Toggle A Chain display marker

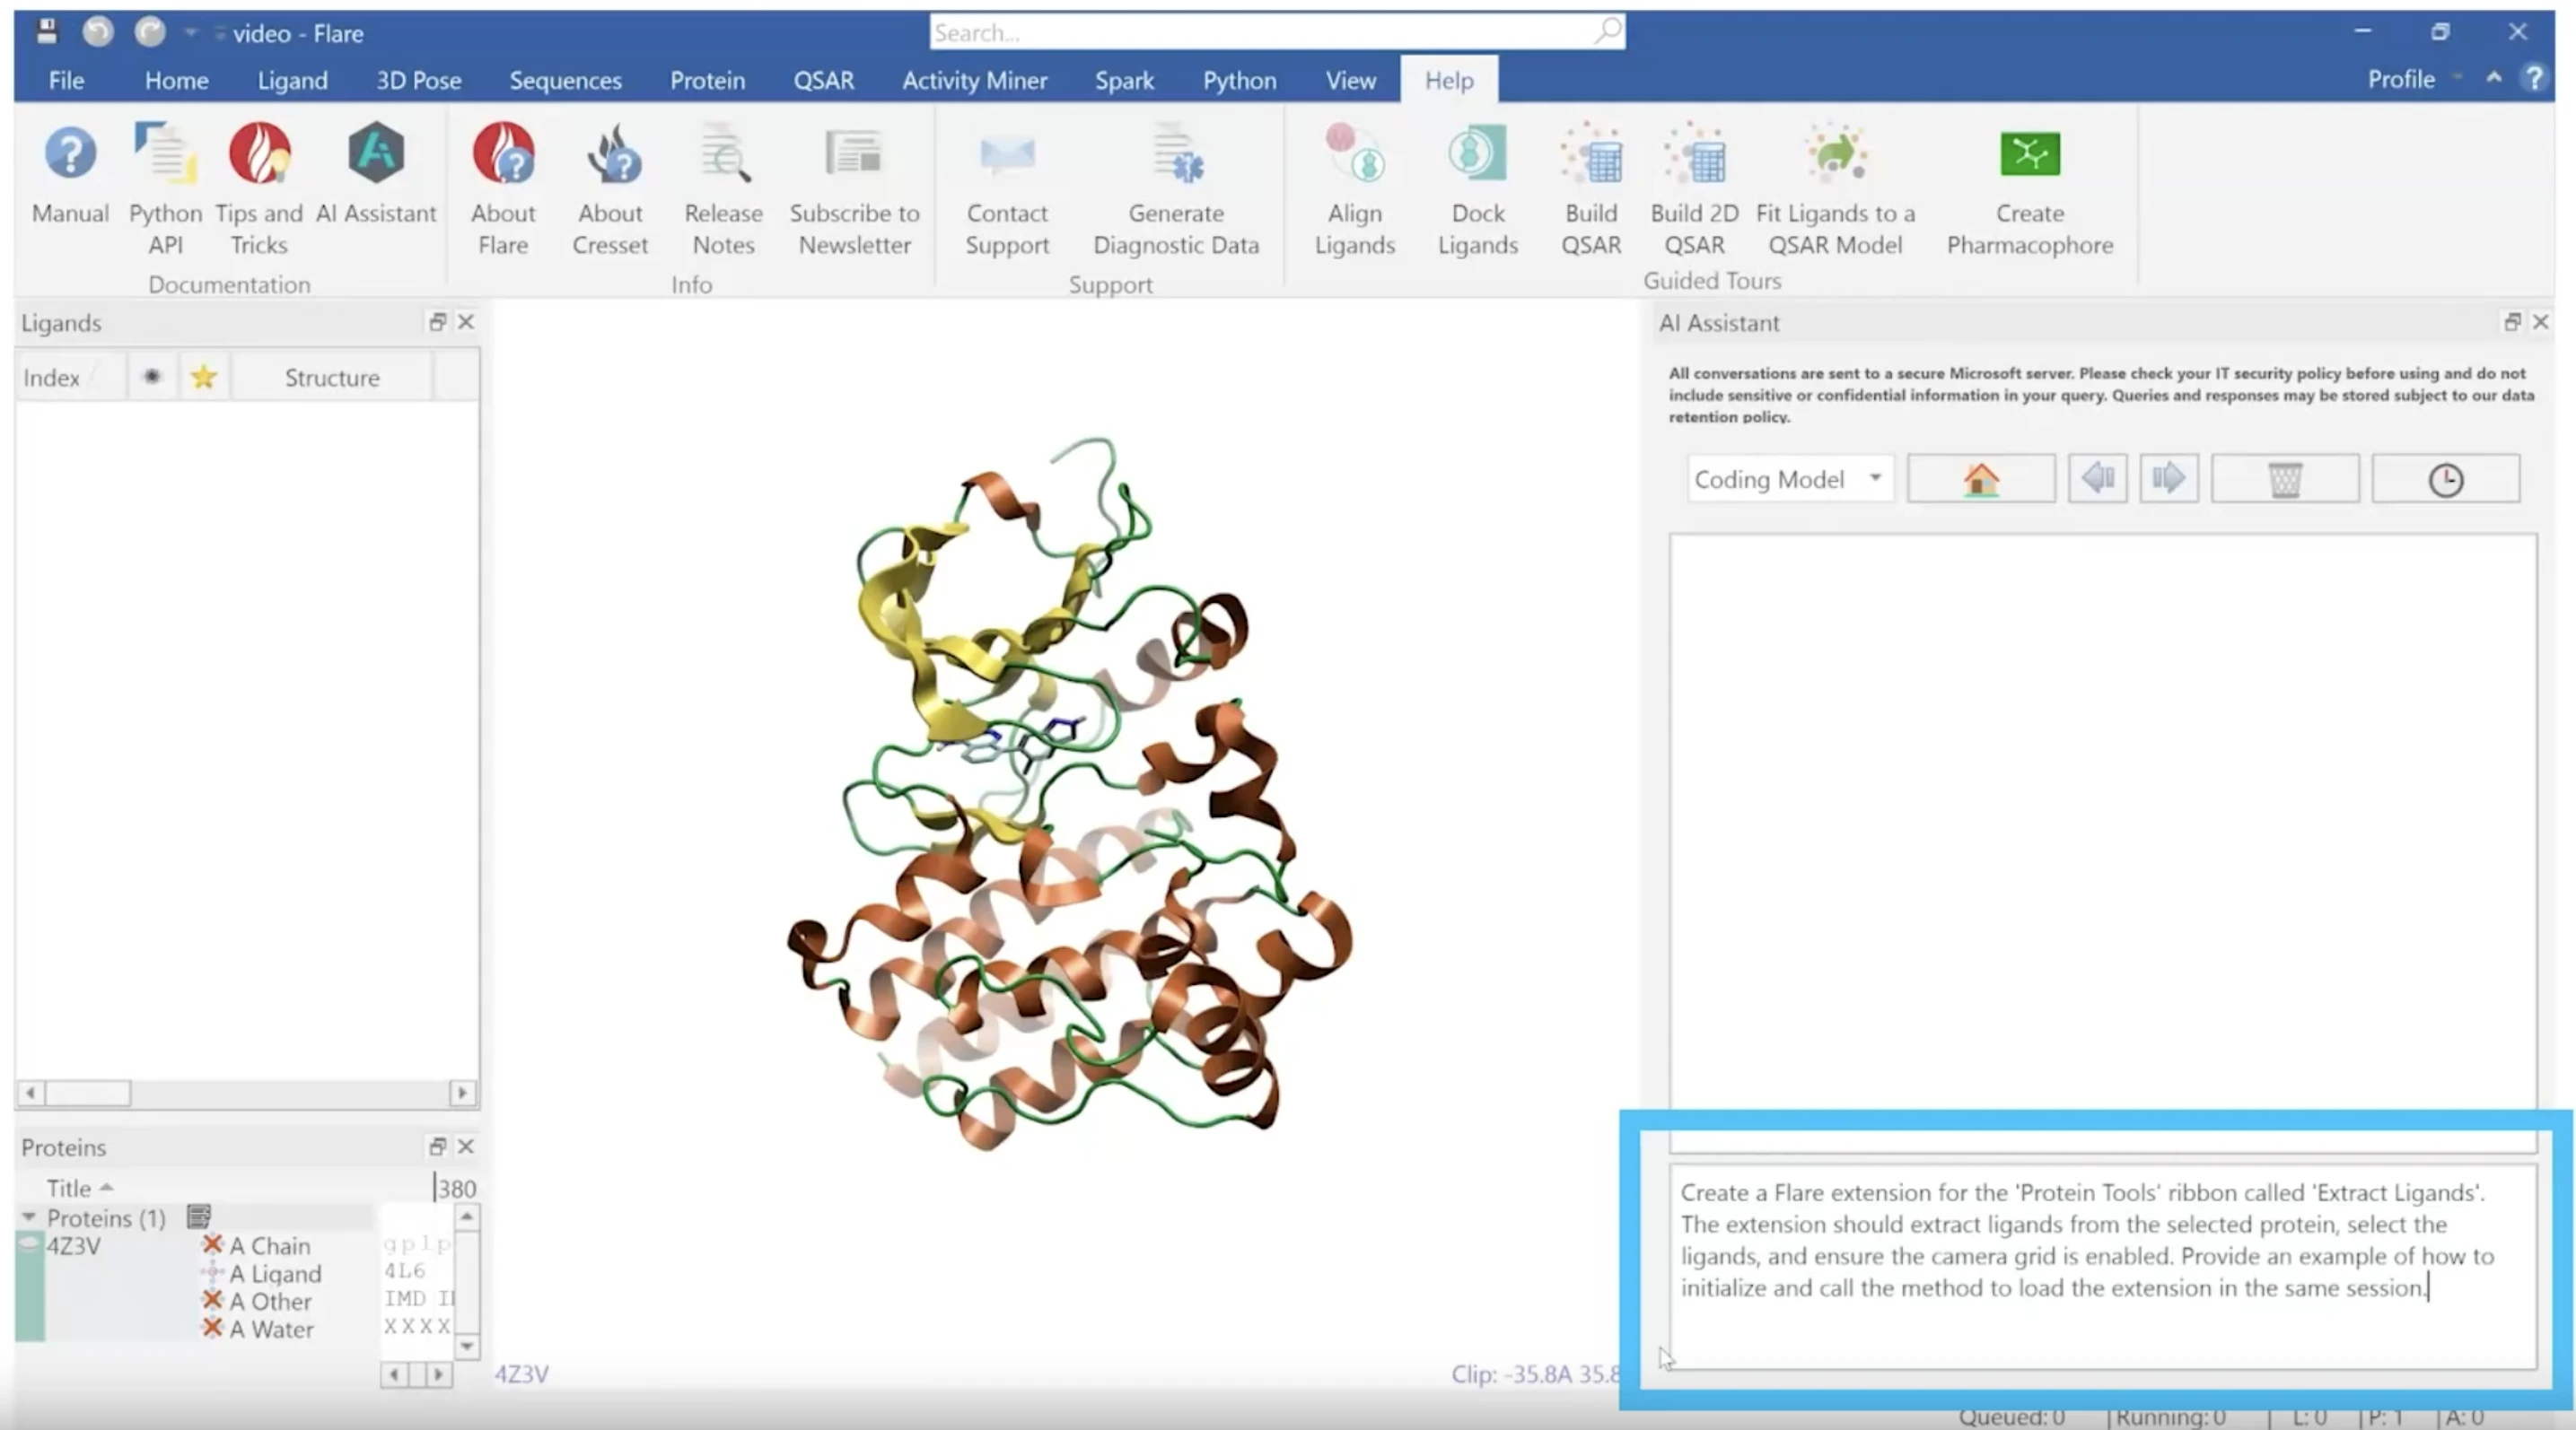point(212,1245)
